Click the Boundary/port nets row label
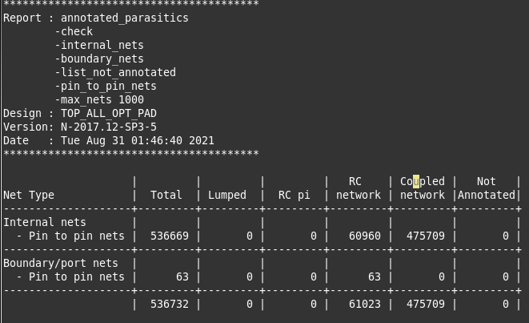The width and height of the screenshot is (529, 323). tap(61, 263)
